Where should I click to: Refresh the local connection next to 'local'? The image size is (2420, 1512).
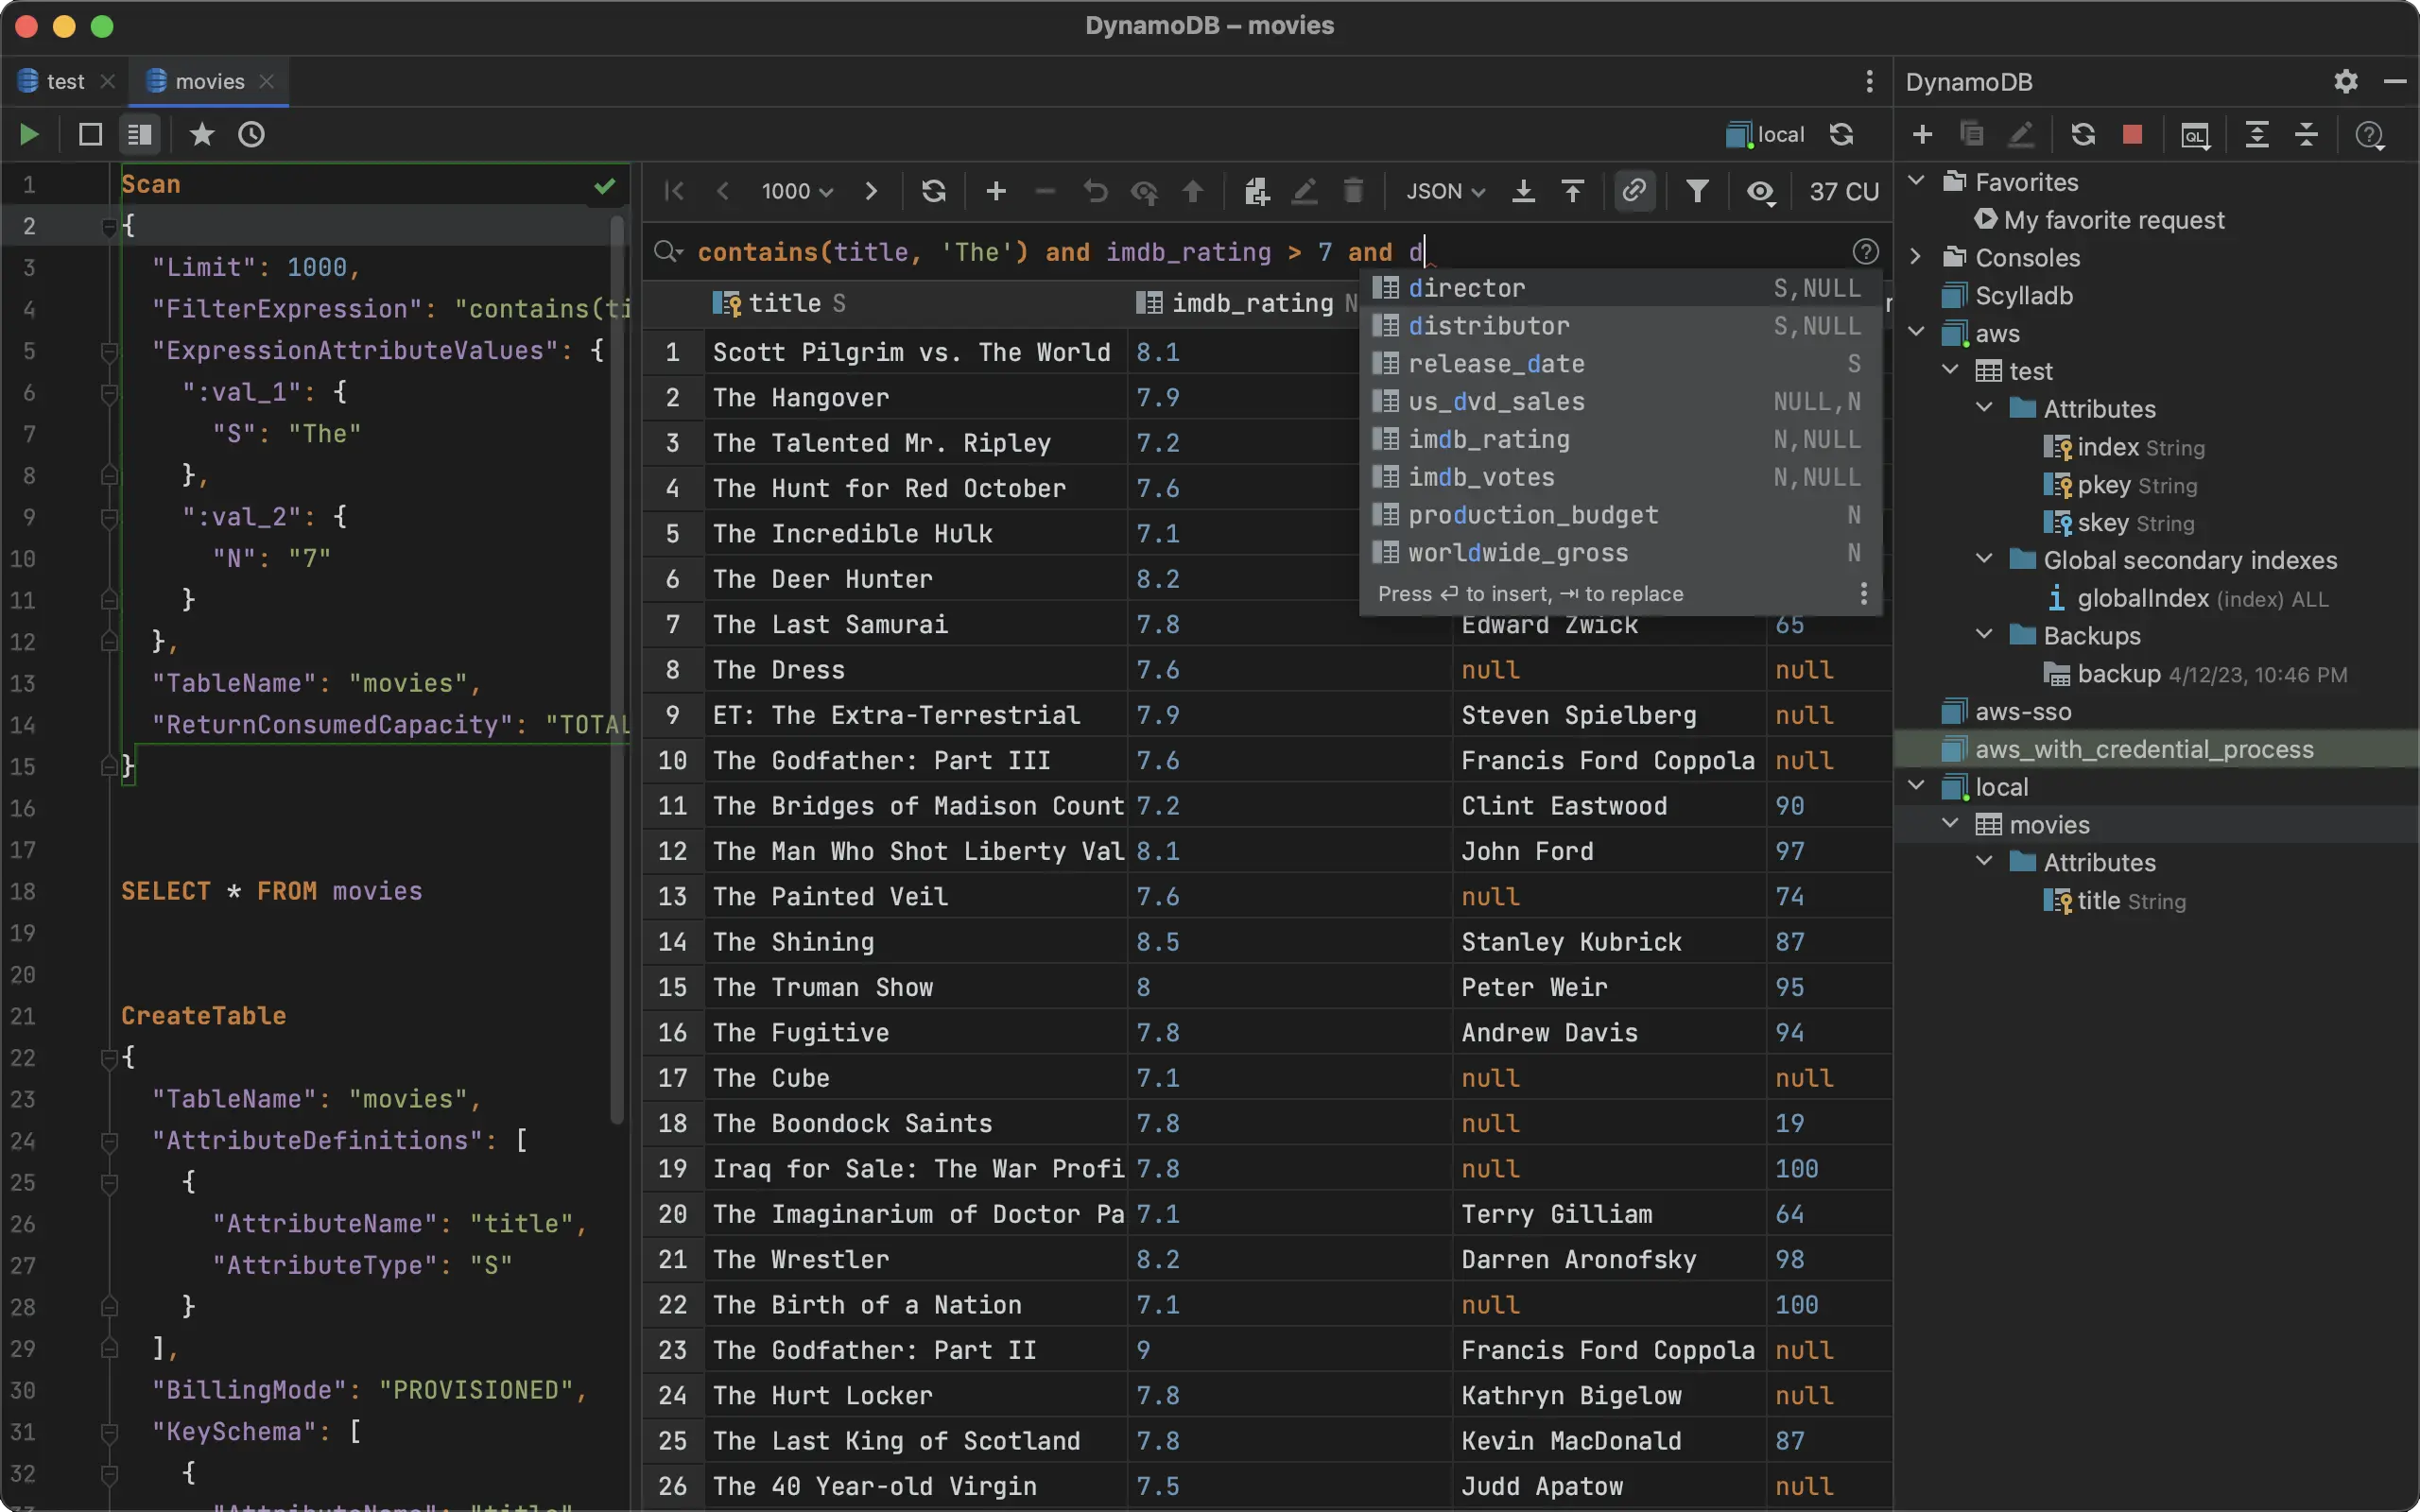click(x=1841, y=134)
